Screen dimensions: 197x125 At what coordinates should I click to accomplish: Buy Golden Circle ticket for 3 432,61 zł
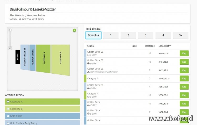[x=184, y=112]
